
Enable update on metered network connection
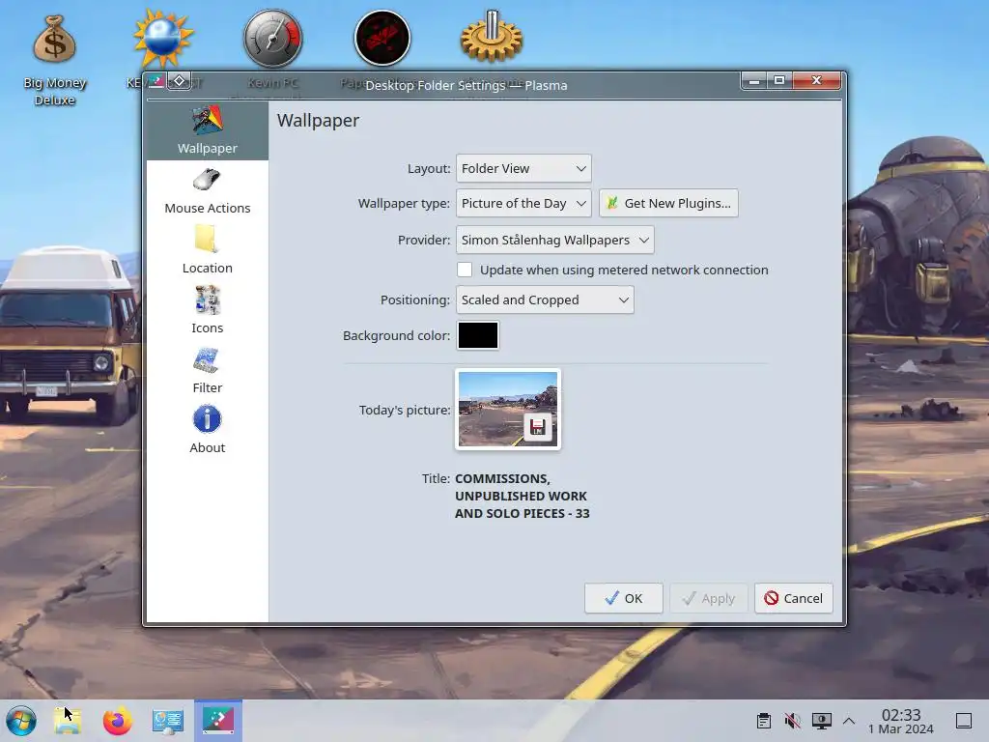pyautogui.click(x=465, y=270)
